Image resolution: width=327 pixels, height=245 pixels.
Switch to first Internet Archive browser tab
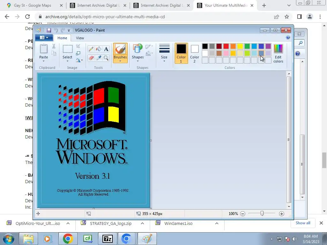click(x=98, y=5)
